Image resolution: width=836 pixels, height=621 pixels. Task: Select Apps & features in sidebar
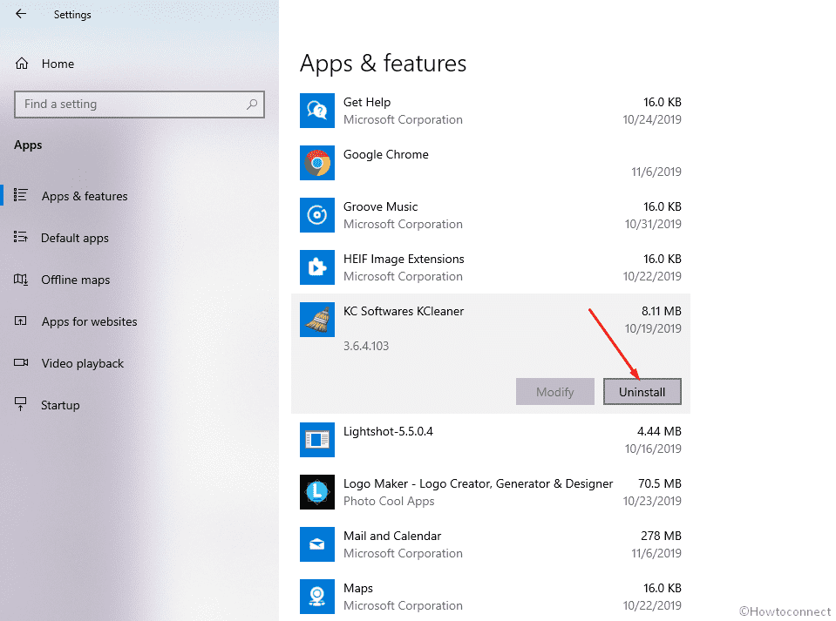85,196
